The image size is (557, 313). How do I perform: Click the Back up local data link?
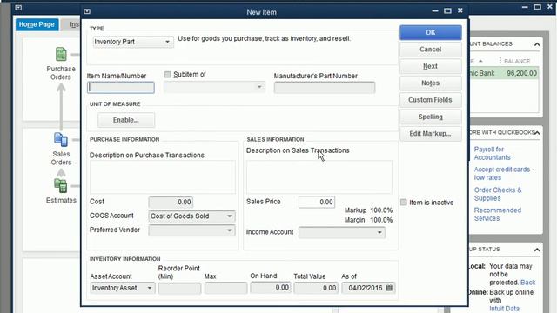[x=527, y=283]
